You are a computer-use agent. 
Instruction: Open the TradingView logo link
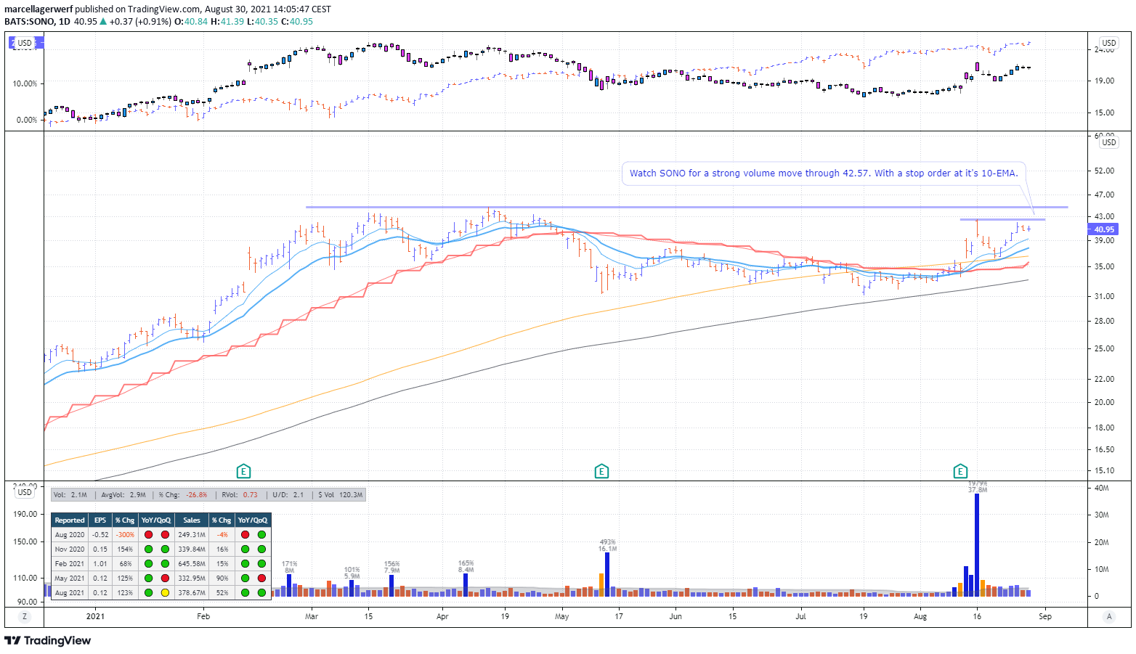click(48, 640)
